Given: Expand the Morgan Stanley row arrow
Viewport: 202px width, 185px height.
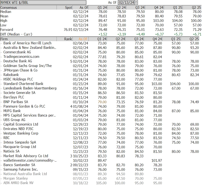Looking at the screenshot, I should coord(1,179).
